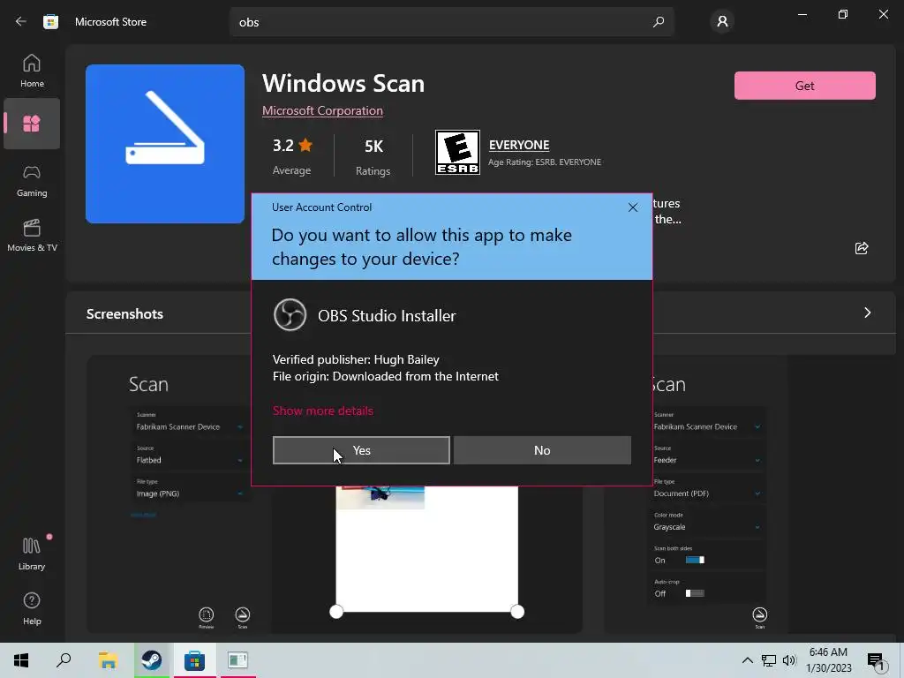Image resolution: width=904 pixels, height=678 pixels.
Task: Close the User Account Control dialog
Action: click(x=632, y=207)
